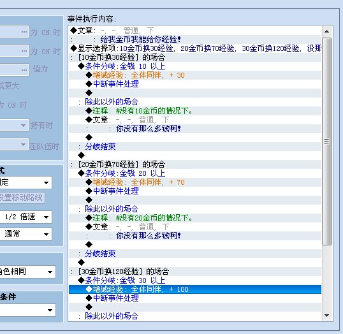
Task: Select 条件分歧:金钱 30 以上 line
Action: click(x=195, y=280)
